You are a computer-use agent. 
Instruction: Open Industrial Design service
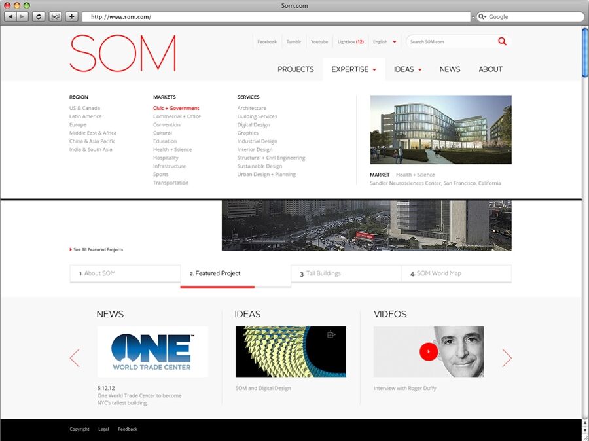pyautogui.click(x=257, y=141)
